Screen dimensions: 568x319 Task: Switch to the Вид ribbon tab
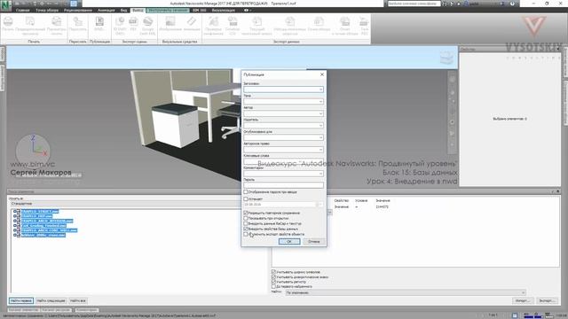[x=123, y=10]
